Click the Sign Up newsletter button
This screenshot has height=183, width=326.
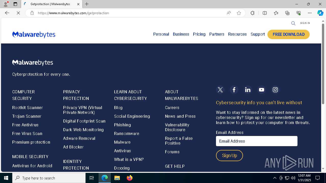(229, 156)
